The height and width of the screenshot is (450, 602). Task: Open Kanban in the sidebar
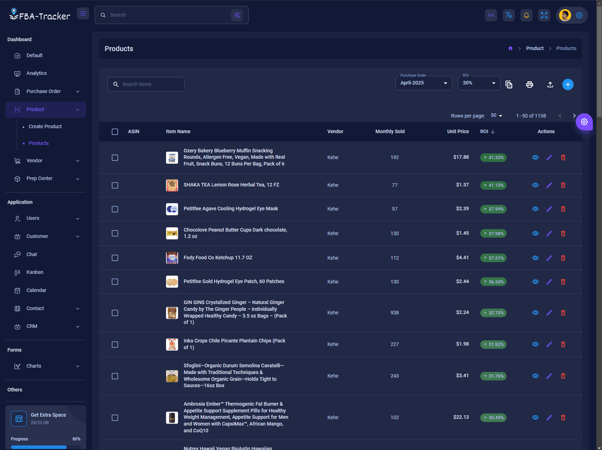[x=46, y=272]
